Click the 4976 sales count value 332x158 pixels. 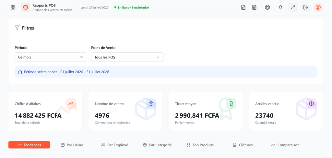coord(102,116)
